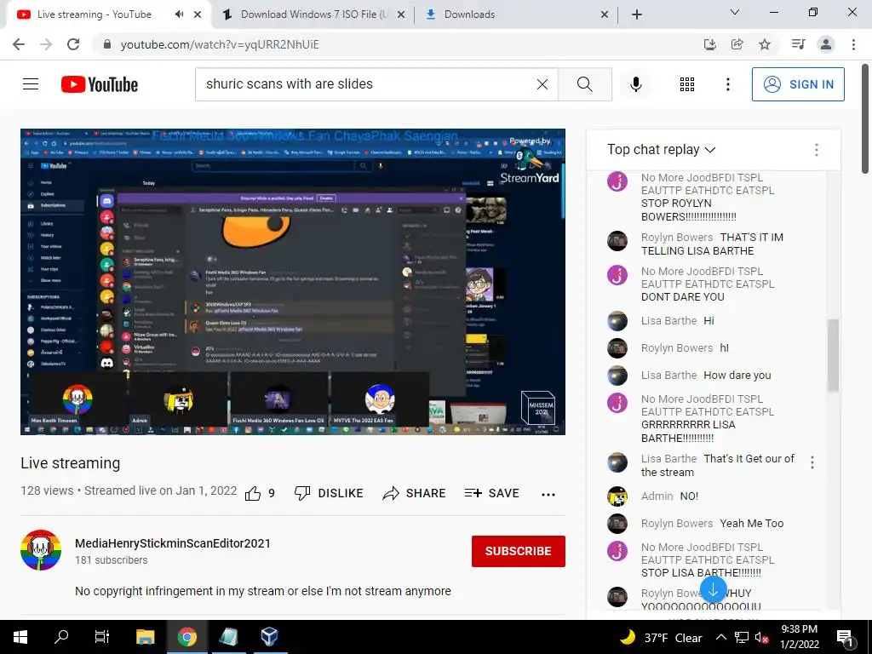The height and width of the screenshot is (654, 872).
Task: Click the DISLIKE button
Action: 329,493
